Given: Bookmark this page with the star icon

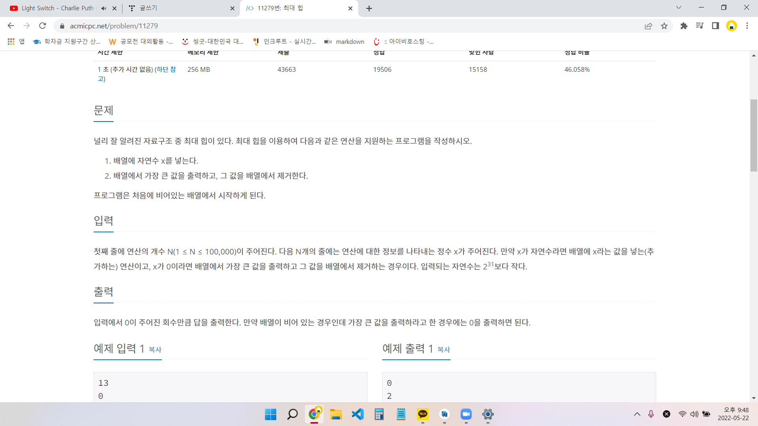Looking at the screenshot, I should (x=664, y=26).
